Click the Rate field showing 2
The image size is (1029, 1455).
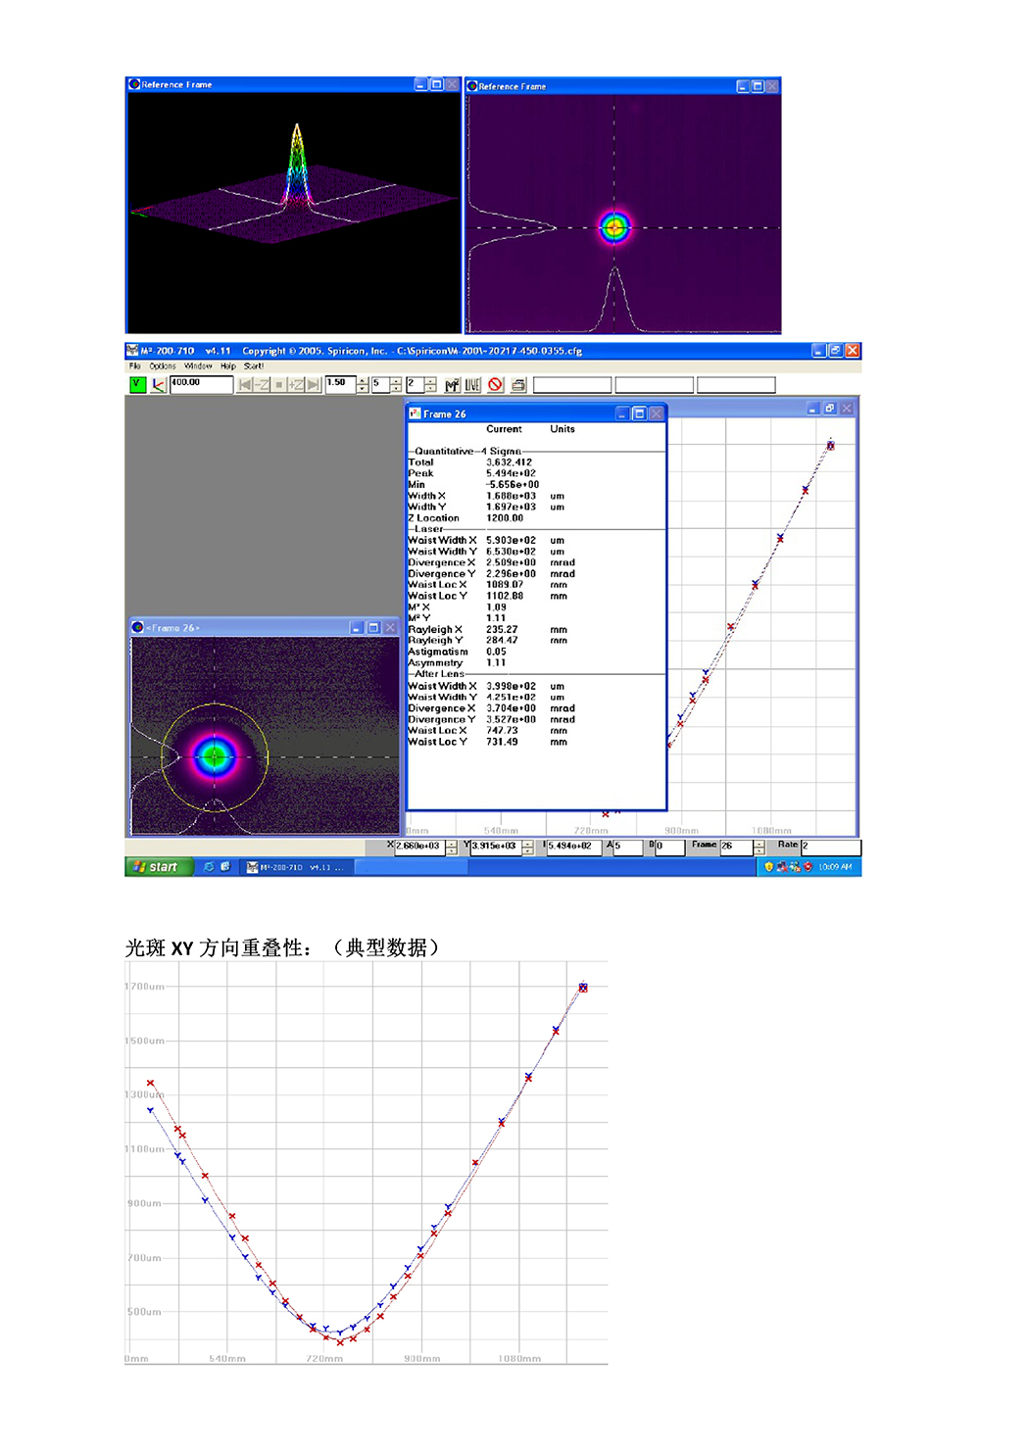[831, 847]
